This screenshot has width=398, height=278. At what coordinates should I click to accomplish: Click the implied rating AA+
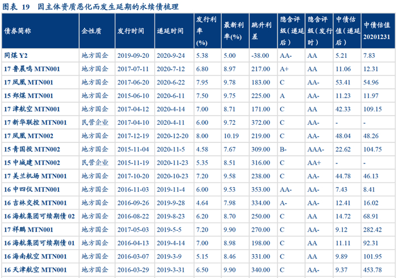coord(314,163)
